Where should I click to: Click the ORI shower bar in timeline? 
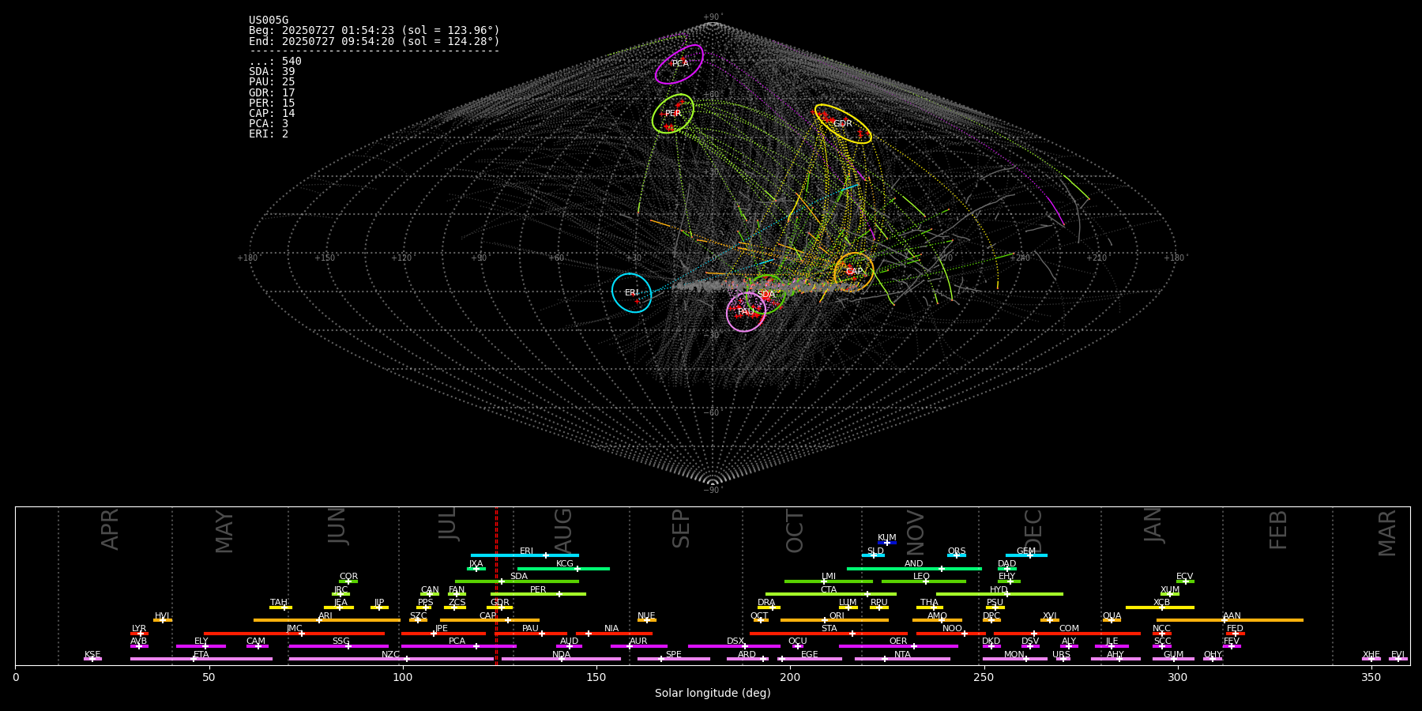tap(834, 620)
